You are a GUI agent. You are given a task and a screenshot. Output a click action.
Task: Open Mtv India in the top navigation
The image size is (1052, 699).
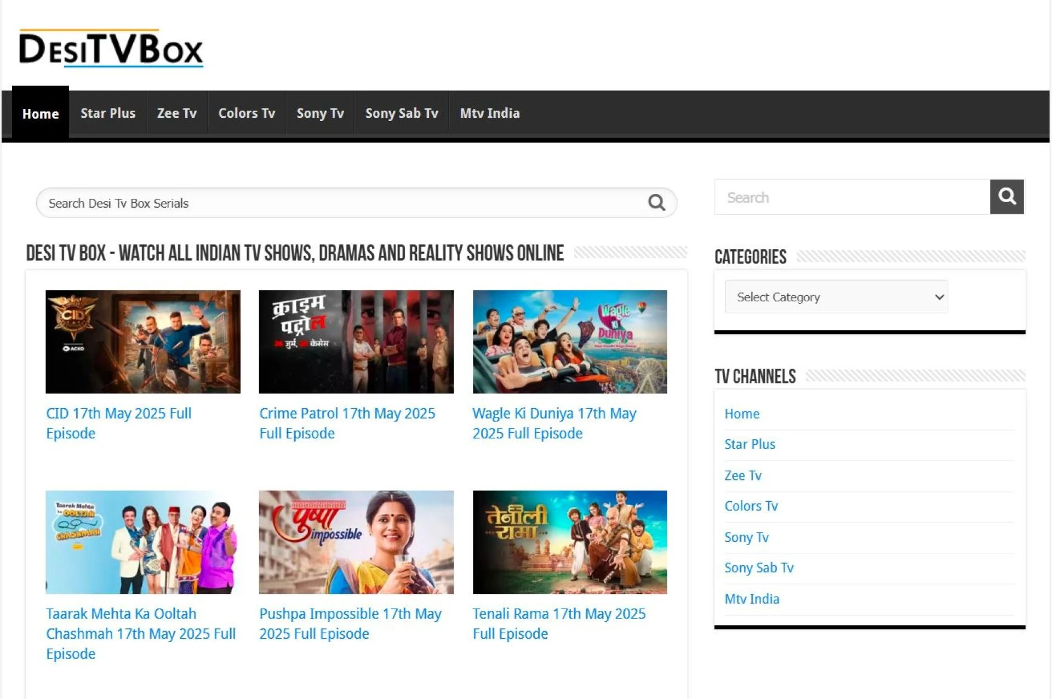tap(490, 113)
